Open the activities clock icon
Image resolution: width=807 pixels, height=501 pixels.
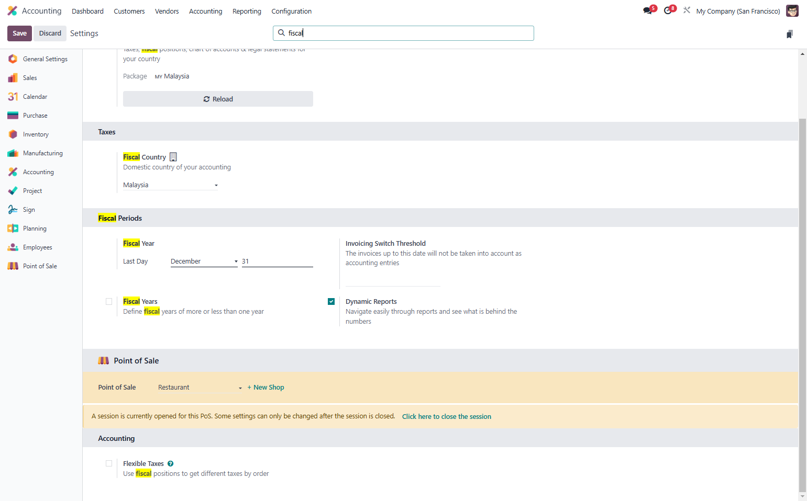click(669, 10)
